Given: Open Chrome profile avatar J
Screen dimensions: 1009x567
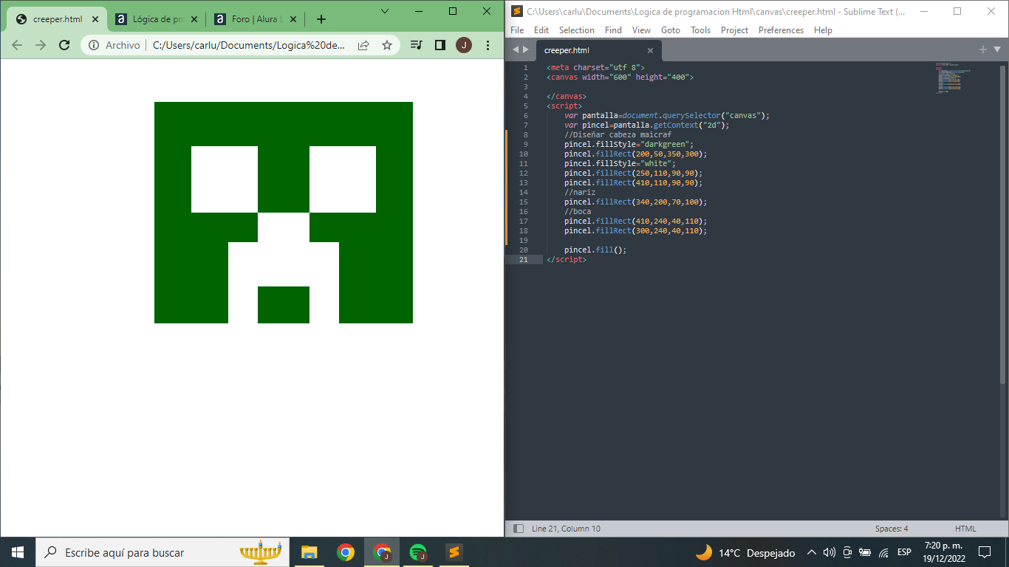Looking at the screenshot, I should [464, 45].
